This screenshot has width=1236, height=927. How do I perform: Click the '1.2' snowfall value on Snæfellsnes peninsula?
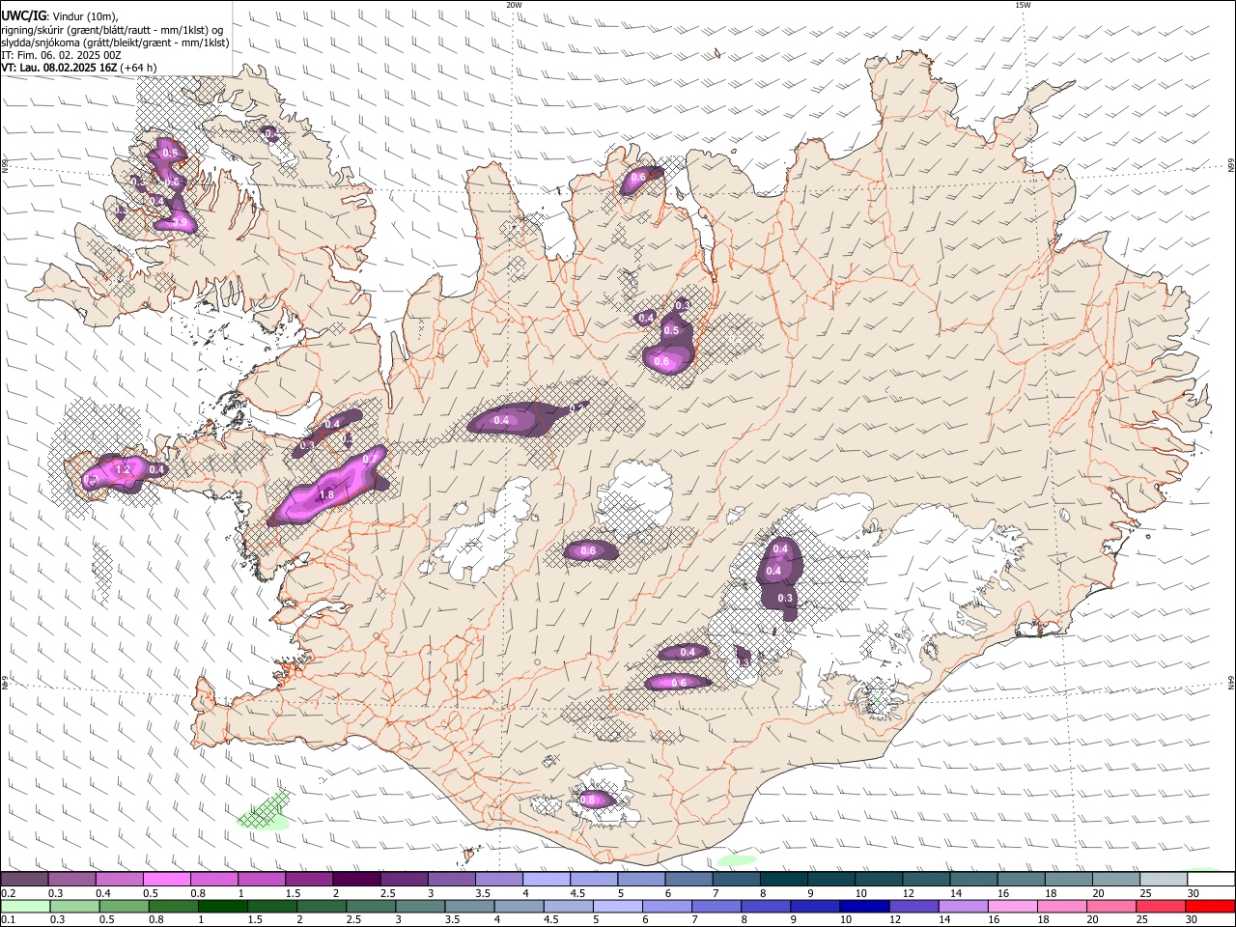(123, 469)
